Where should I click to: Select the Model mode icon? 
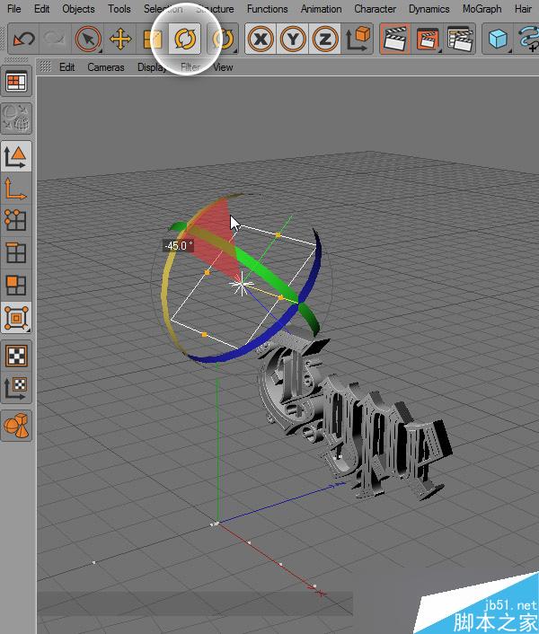[x=16, y=157]
